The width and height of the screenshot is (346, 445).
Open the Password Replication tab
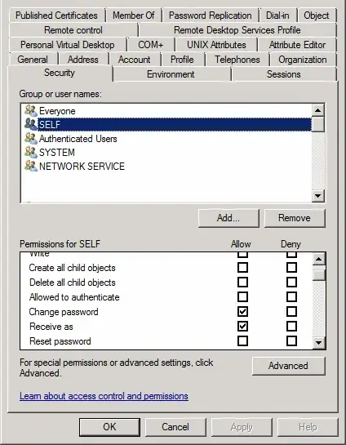(x=211, y=16)
